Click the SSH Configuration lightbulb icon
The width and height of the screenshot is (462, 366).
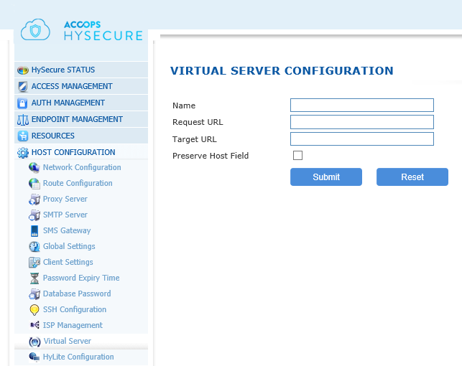coord(34,310)
